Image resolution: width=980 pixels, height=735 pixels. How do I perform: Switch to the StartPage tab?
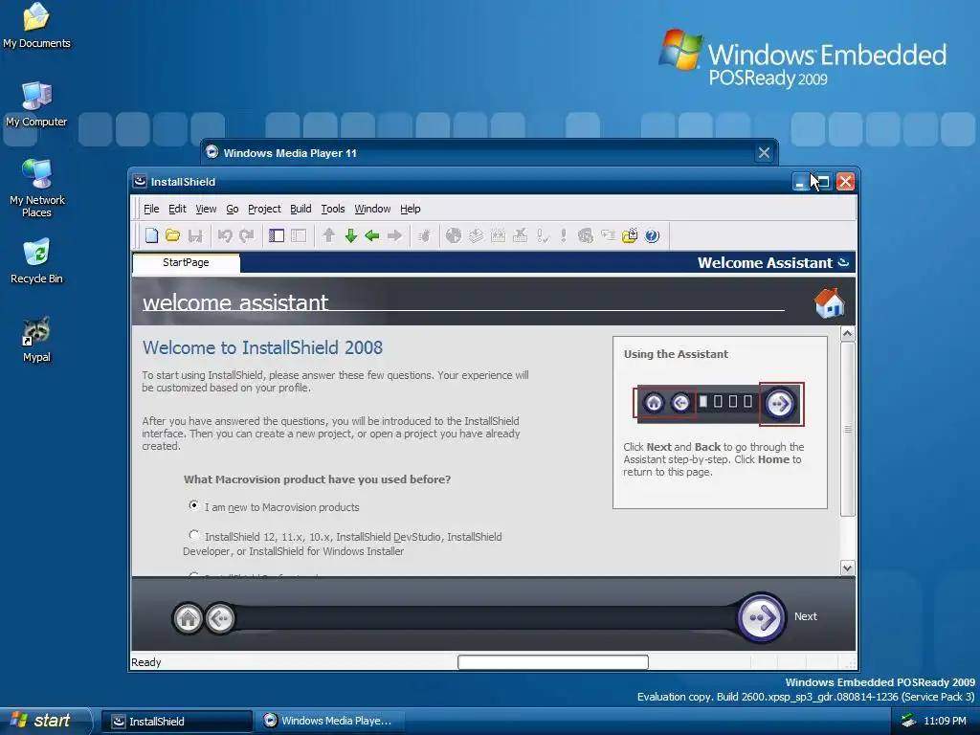click(x=186, y=262)
